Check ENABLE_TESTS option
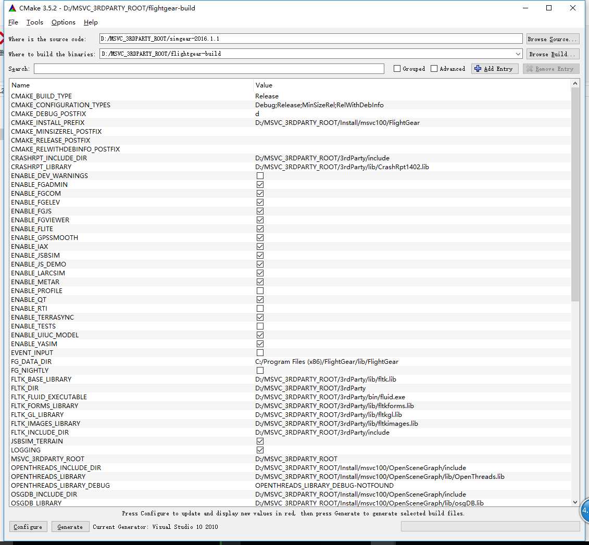 260,326
